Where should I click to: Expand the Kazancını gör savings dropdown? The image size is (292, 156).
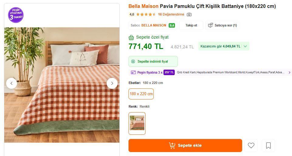point(246,47)
